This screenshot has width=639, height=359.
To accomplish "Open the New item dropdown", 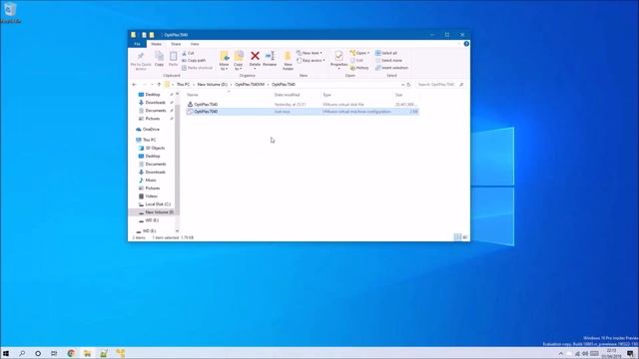I will click(x=310, y=53).
